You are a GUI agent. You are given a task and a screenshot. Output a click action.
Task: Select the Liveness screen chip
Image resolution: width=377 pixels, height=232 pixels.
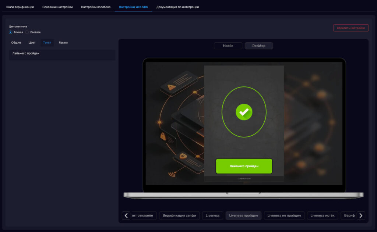coord(212,215)
